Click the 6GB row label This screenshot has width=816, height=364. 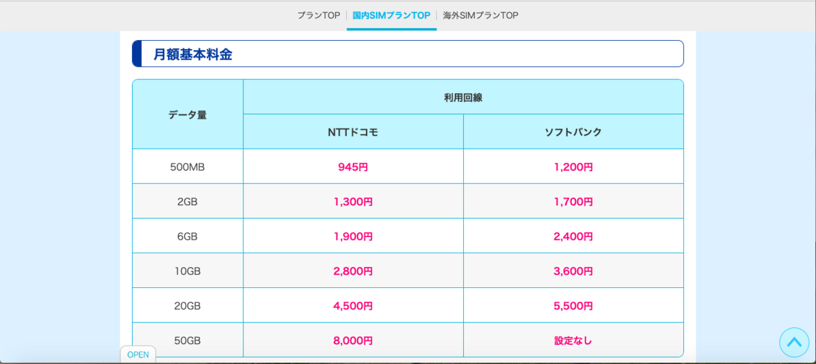coord(188,236)
